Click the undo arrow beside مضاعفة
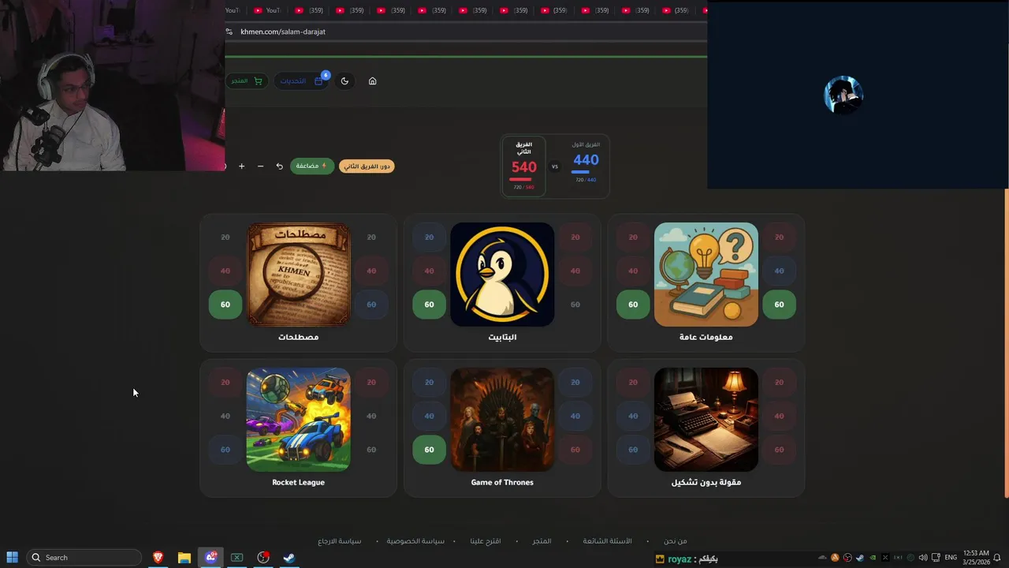 coord(279,166)
